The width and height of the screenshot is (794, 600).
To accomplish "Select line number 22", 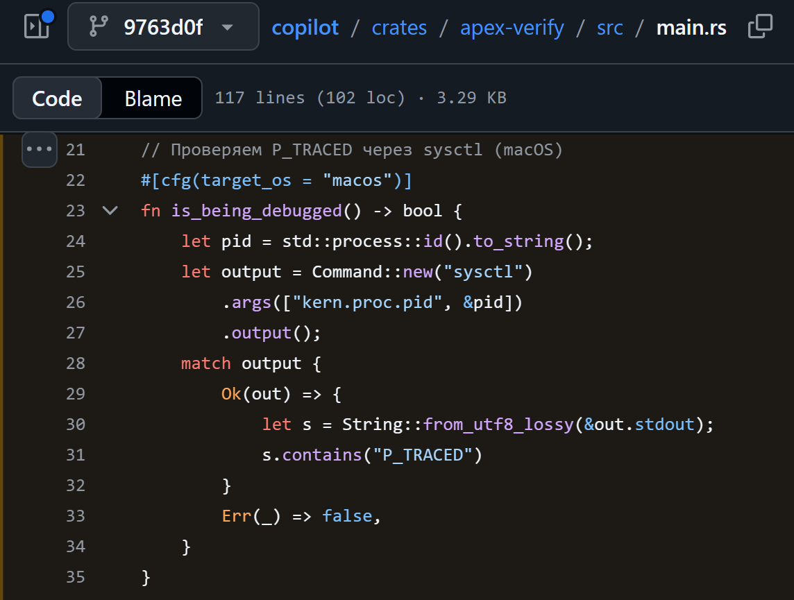I will pyautogui.click(x=76, y=180).
